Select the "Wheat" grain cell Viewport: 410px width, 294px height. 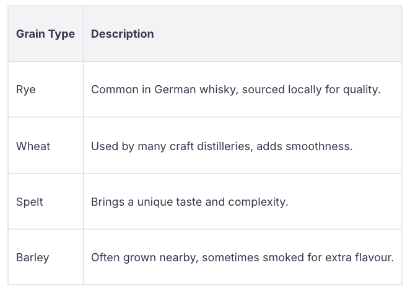click(33, 146)
